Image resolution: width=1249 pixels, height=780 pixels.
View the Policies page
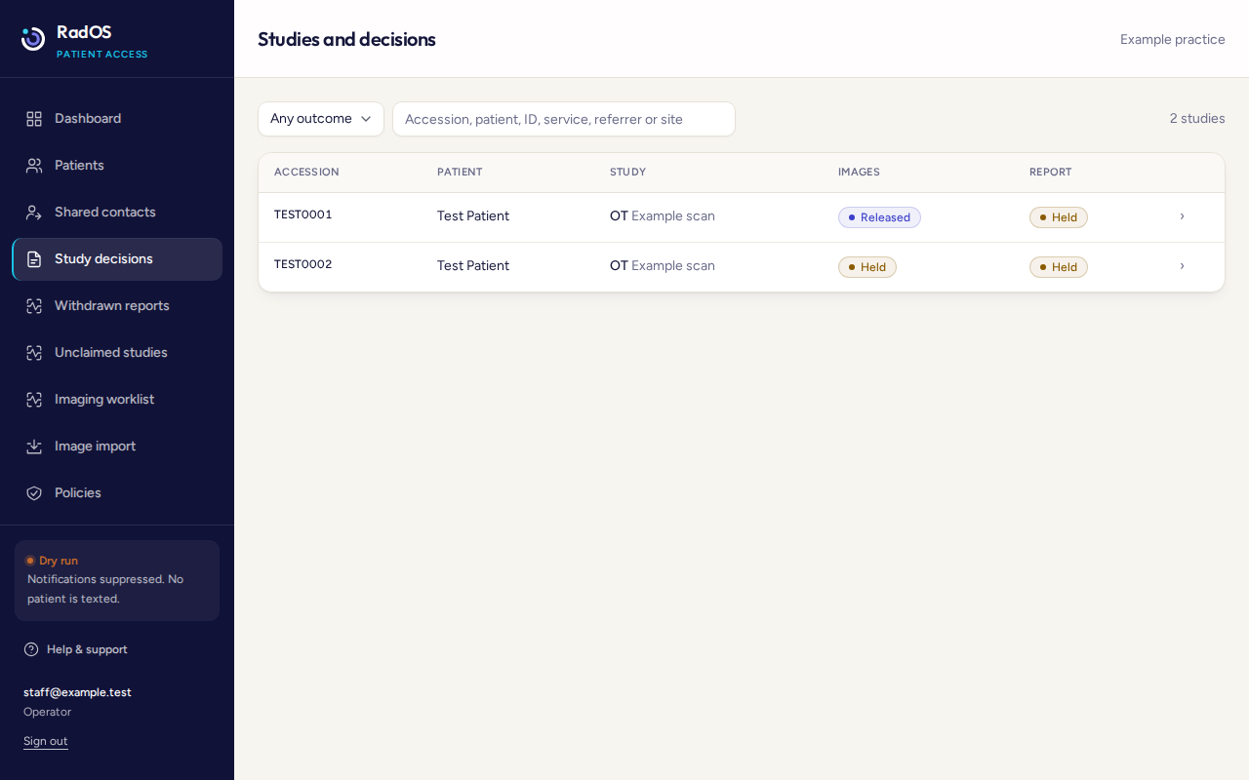click(x=117, y=493)
